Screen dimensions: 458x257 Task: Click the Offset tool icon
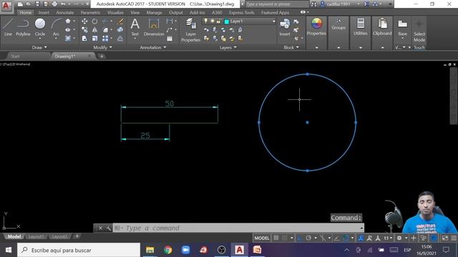120,39
